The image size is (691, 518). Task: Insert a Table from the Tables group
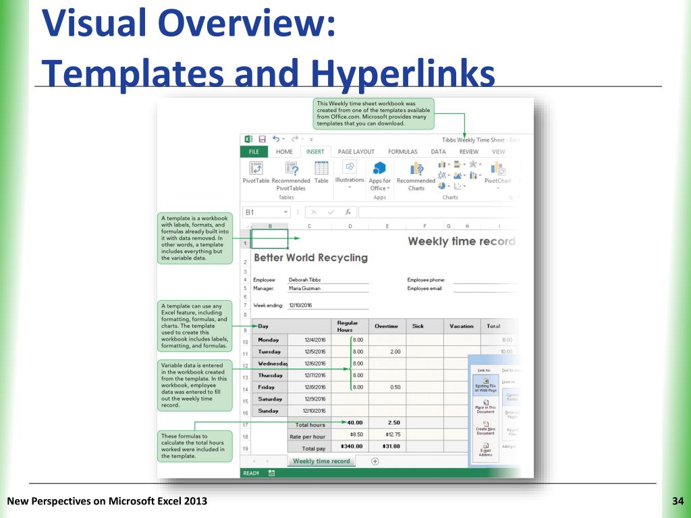pos(321,172)
